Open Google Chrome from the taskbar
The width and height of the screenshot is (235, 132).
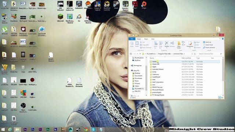[x=86, y=129]
